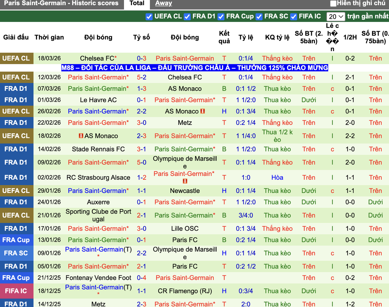This screenshot has width=389, height=307.
Task: Click the 1-1 score against CR Flamengo
Action: tap(142, 291)
